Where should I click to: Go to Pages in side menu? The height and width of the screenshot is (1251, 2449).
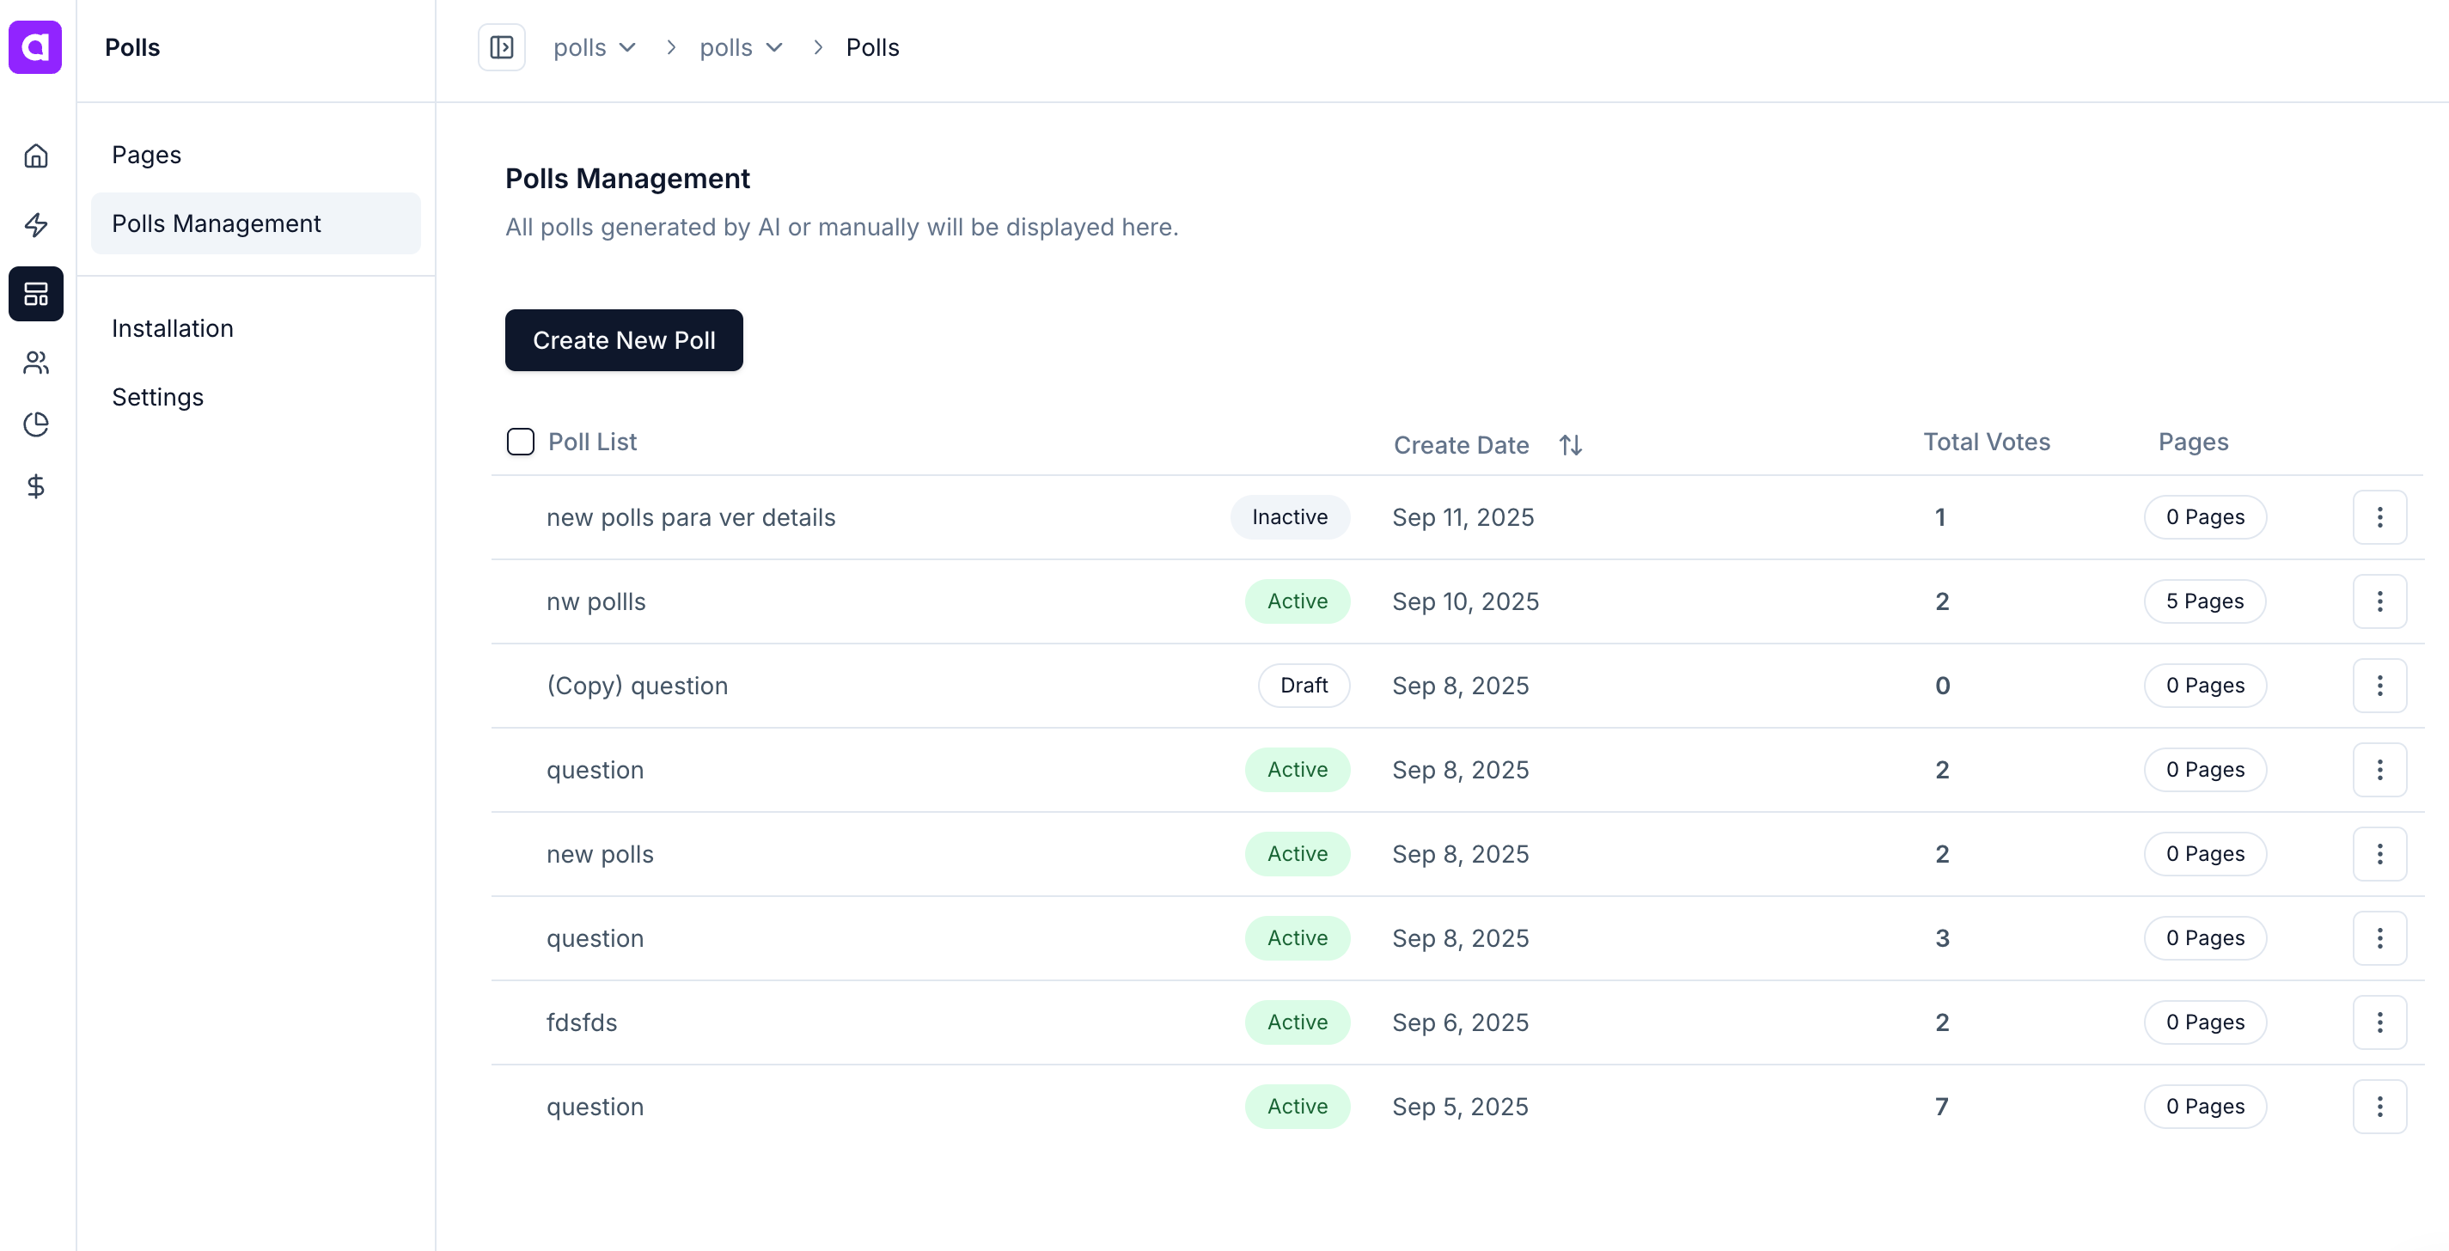[x=146, y=155]
